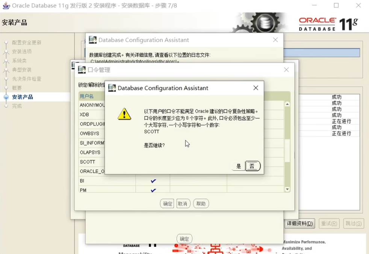Select the BI user name cell
This screenshot has width=369, height=254.
click(x=107, y=181)
